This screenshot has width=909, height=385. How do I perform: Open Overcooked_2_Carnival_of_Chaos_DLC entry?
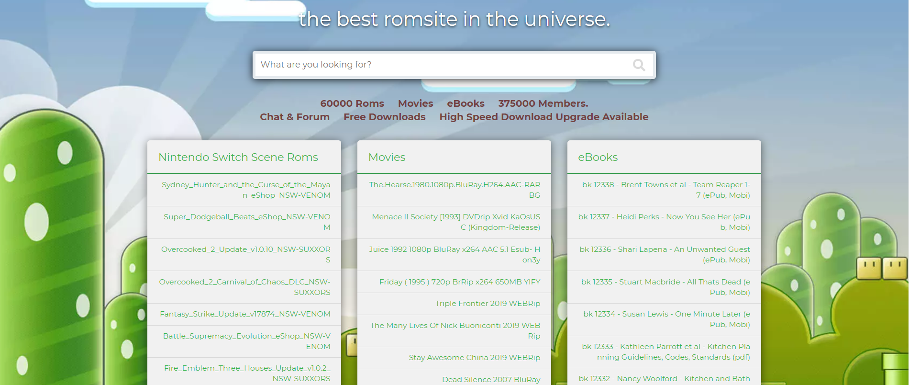244,287
